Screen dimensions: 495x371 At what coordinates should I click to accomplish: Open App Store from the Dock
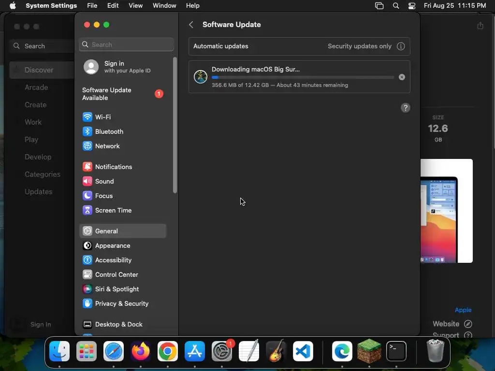tap(195, 351)
